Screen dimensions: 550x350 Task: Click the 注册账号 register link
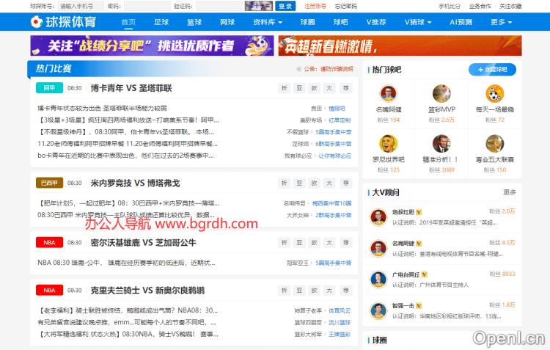[315, 7]
